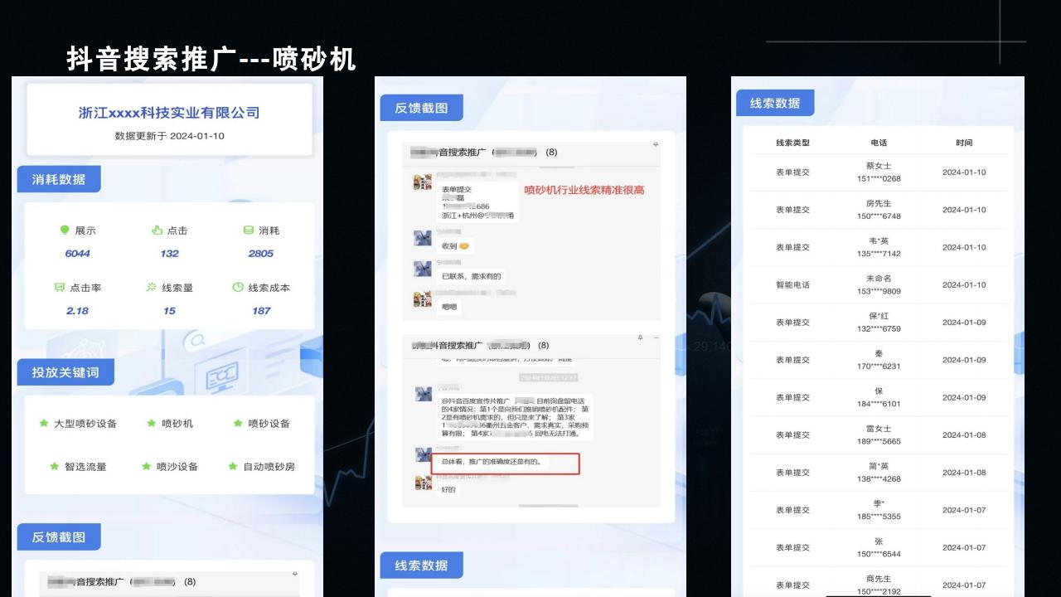Click the 季* 185****5355 phone cell
This screenshot has width=1061, height=597.
click(x=879, y=510)
